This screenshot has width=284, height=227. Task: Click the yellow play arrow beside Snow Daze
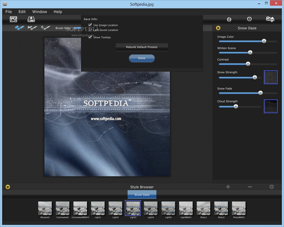[218, 28]
